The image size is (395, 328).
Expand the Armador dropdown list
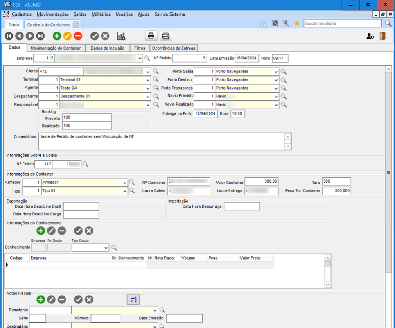[x=125, y=183]
